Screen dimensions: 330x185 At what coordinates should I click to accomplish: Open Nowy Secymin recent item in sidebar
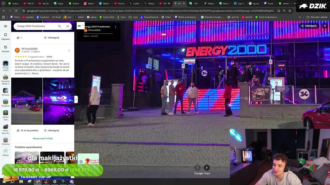click(5, 129)
